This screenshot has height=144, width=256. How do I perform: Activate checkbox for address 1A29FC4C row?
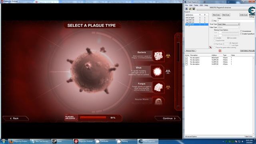[x=186, y=64]
